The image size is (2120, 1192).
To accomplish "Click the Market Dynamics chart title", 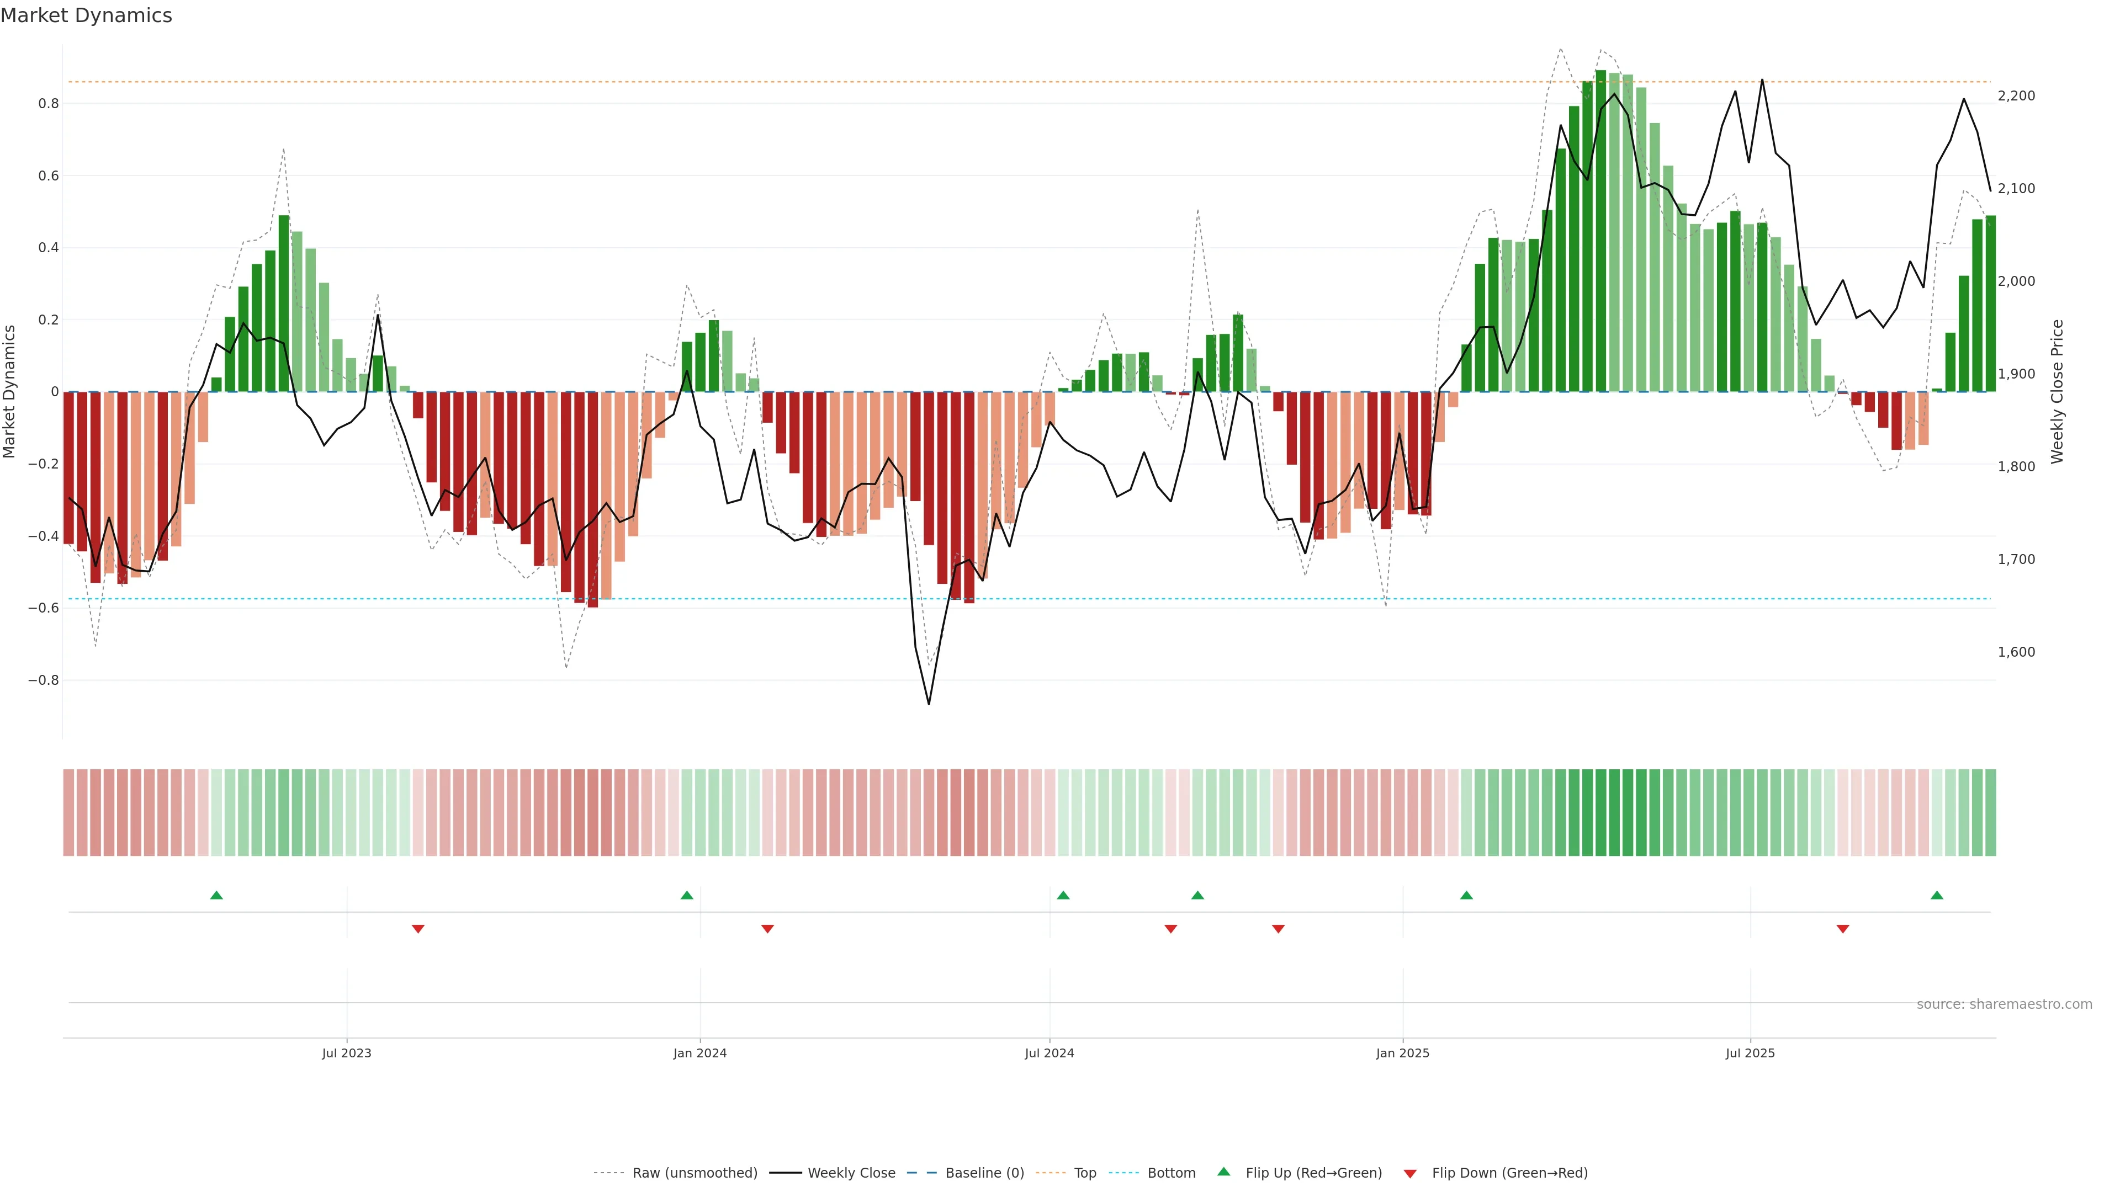I will (x=87, y=15).
